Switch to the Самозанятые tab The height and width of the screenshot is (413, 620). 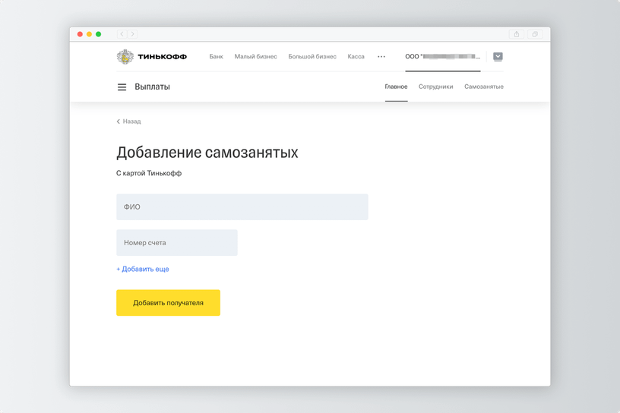pyautogui.click(x=484, y=87)
